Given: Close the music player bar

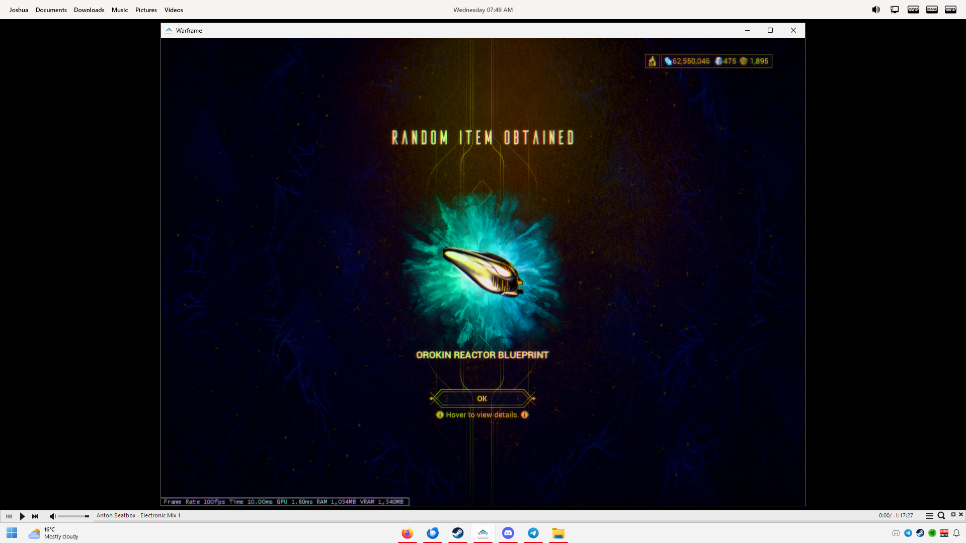Looking at the screenshot, I should coord(961,514).
